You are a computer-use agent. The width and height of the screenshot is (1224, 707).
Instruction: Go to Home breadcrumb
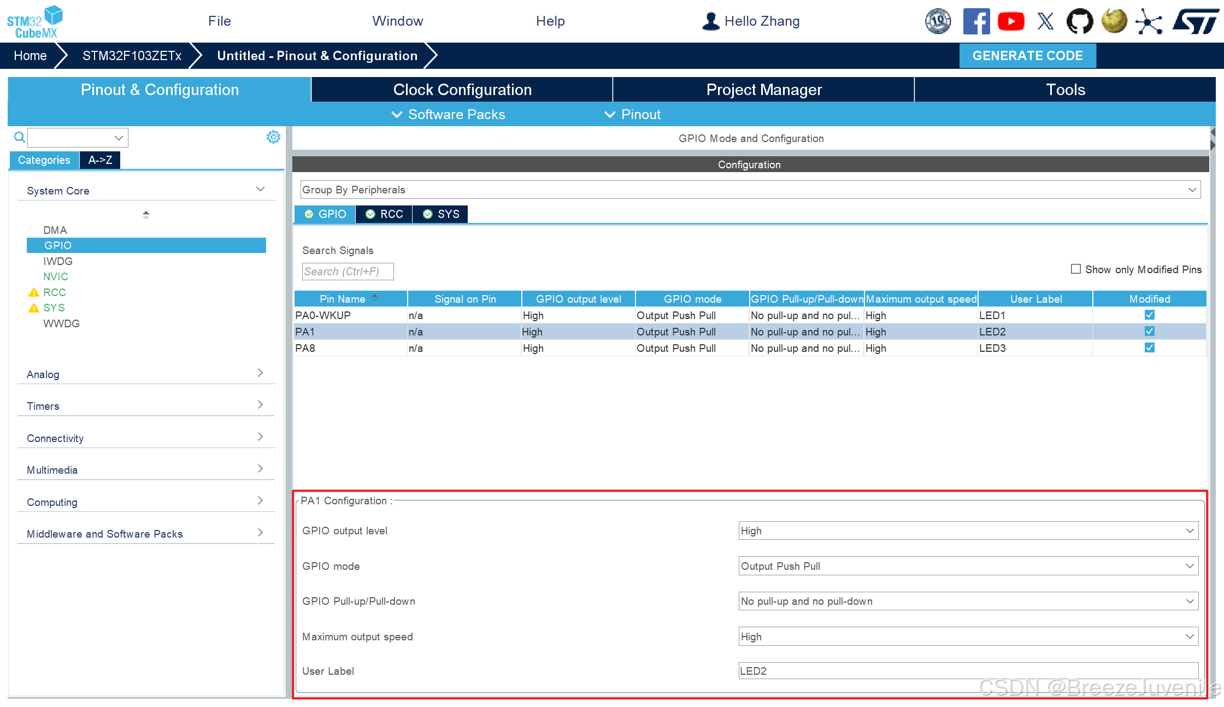click(x=30, y=56)
